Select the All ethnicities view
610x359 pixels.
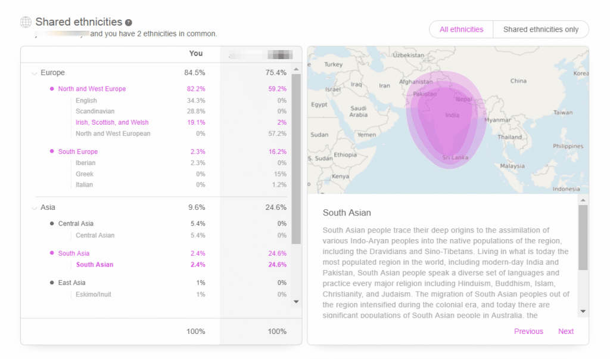click(x=460, y=29)
